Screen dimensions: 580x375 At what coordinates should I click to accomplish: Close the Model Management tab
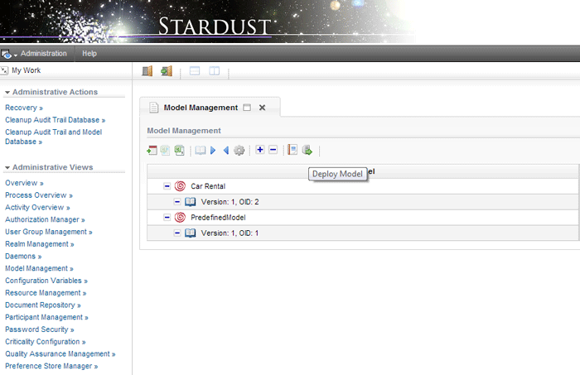[263, 108]
